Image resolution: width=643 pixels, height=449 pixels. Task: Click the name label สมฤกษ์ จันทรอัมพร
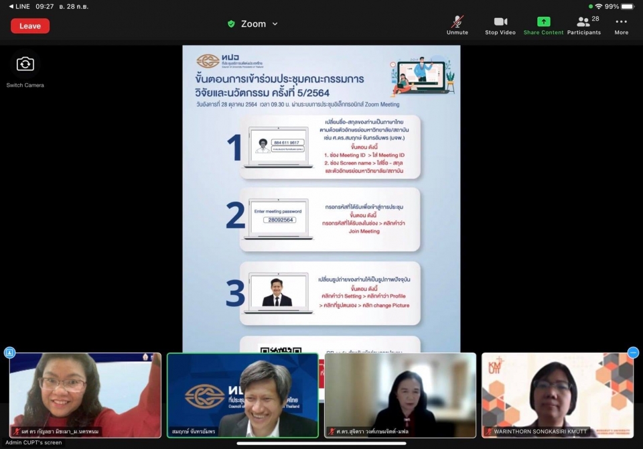pos(194,432)
